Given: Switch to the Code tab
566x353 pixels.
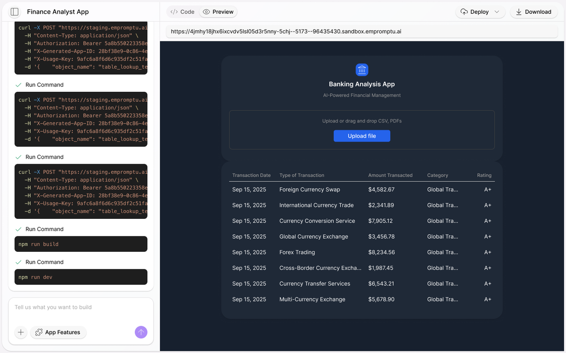Looking at the screenshot, I should click(x=182, y=12).
